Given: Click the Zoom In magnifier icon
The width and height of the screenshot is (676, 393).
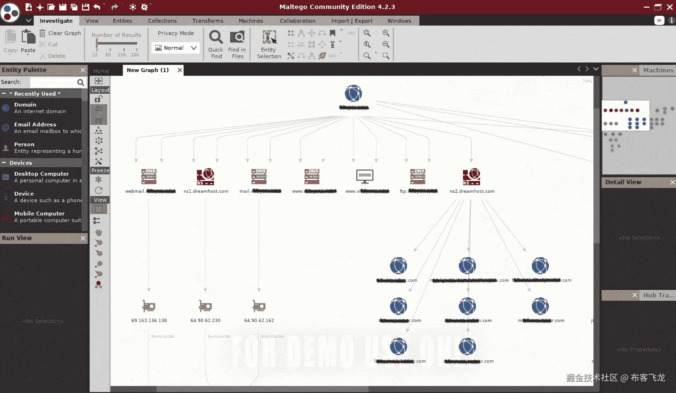Looking at the screenshot, I should pyautogui.click(x=386, y=33).
